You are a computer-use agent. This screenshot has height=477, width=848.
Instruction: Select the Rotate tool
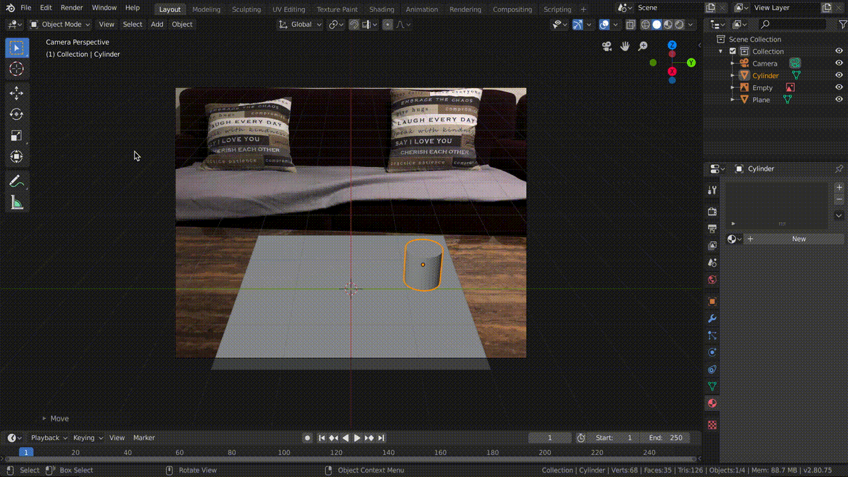click(x=17, y=115)
